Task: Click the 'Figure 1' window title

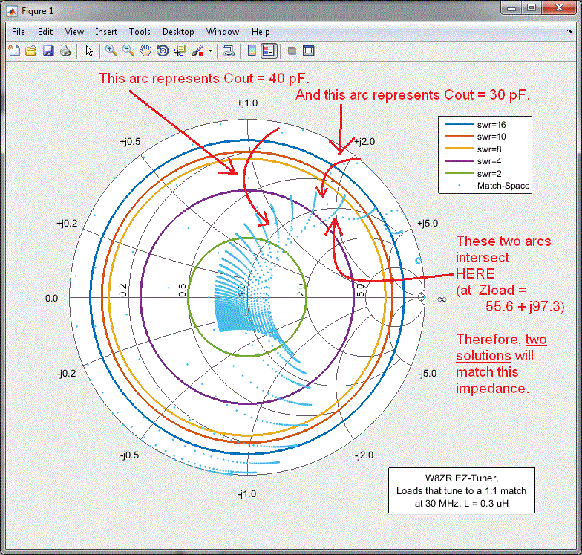Action: 37,11
